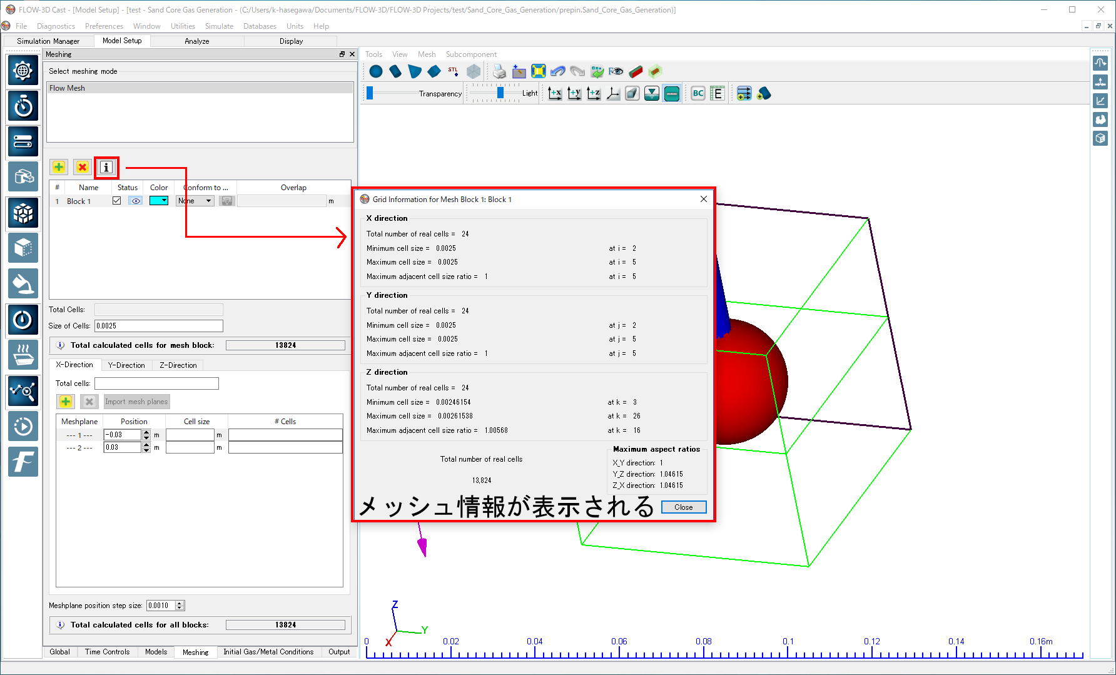Open Block 1 color dropdown
Viewport: 1116px width, 675px height.
click(x=165, y=201)
